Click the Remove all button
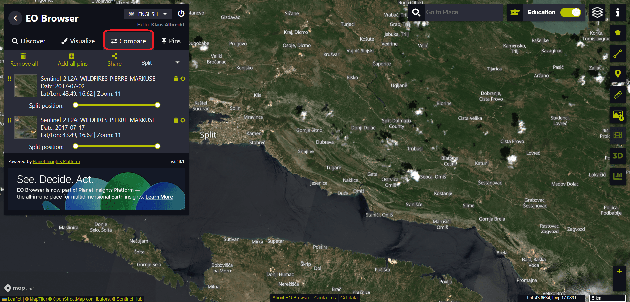Viewport: 630px width, 302px height. point(24,60)
